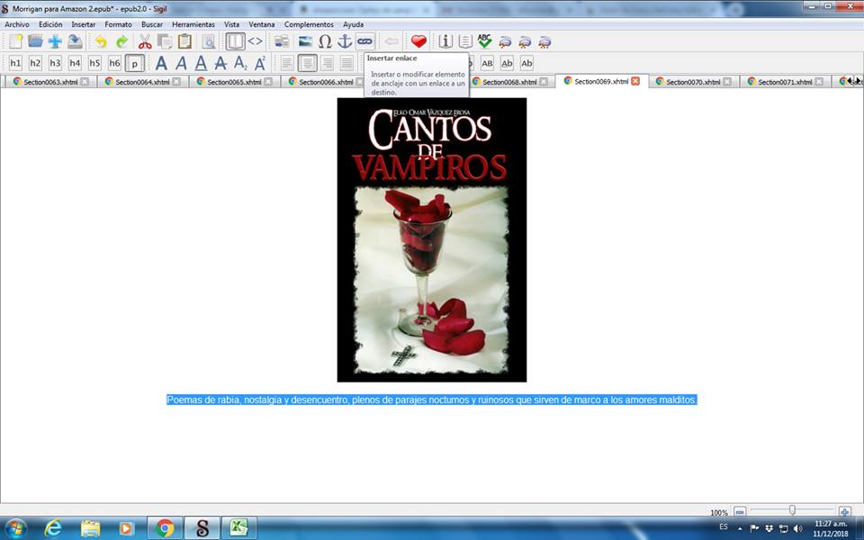This screenshot has height=540, width=864.
Task: Close the Section0069.xhtml tab
Action: [x=635, y=81]
